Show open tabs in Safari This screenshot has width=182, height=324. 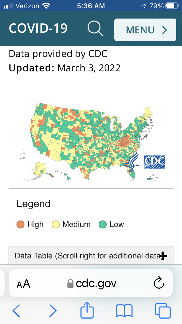tap(163, 310)
